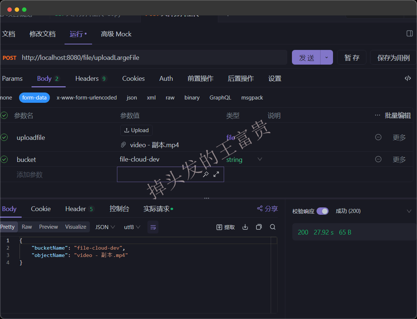Open the 实际请求 tab
Screen dimensions: 417x319
(x=158, y=209)
